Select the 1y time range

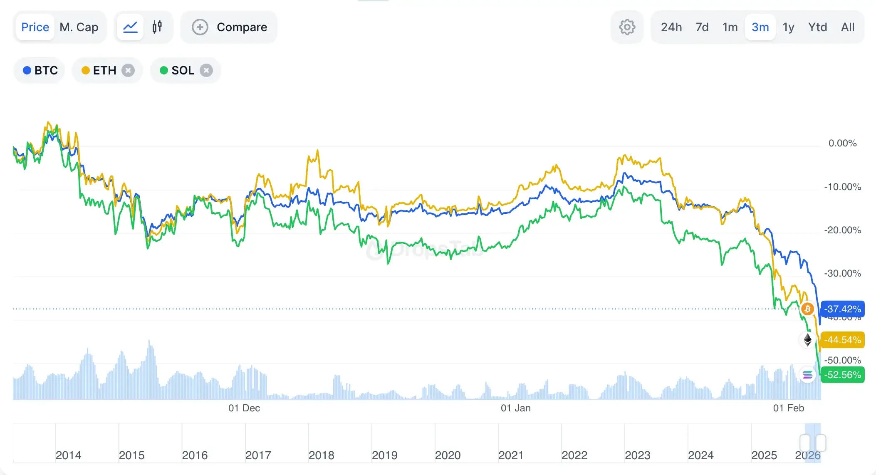(x=788, y=27)
